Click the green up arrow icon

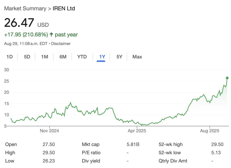click(x=51, y=35)
